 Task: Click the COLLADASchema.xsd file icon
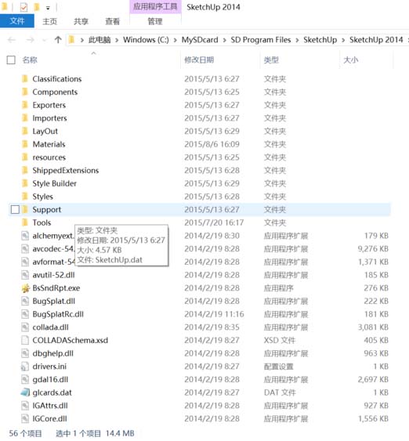(x=25, y=340)
